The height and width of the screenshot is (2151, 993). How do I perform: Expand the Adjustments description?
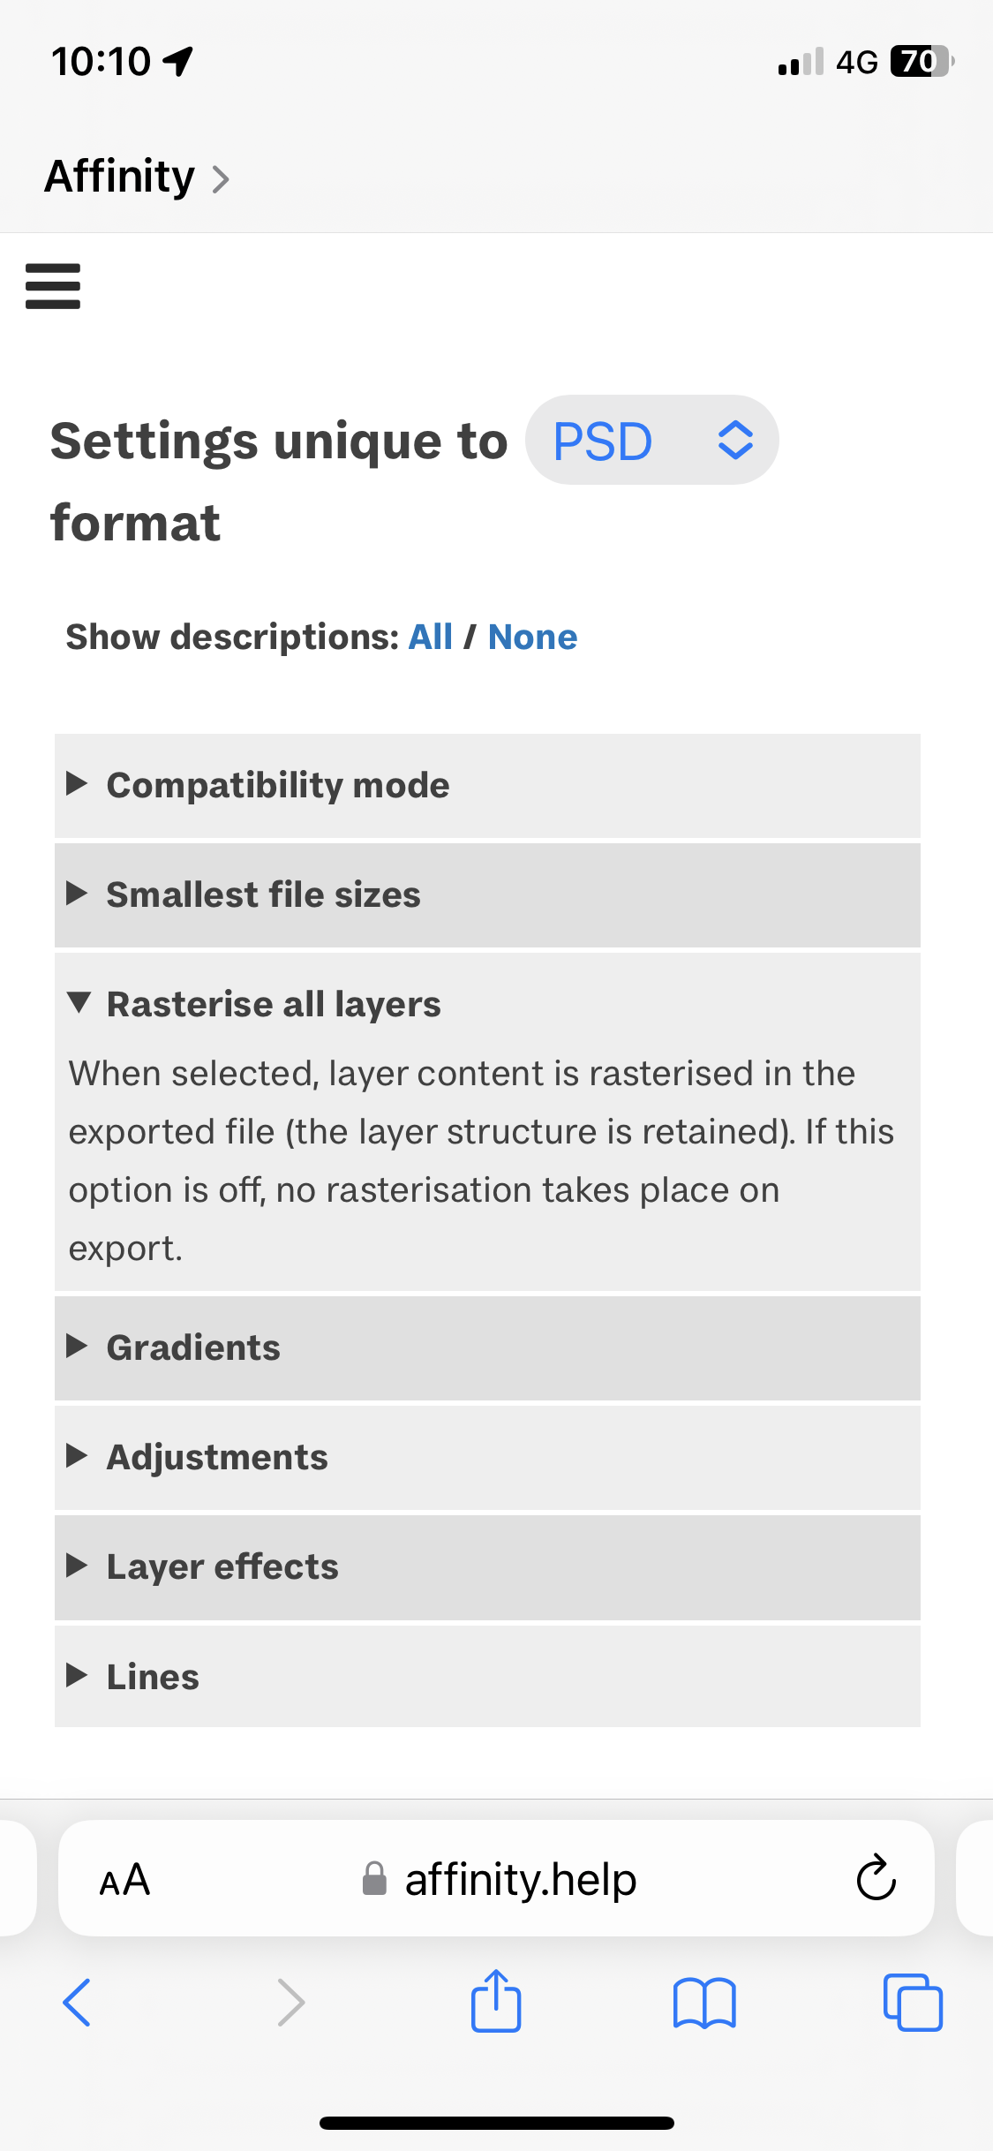(x=217, y=1457)
